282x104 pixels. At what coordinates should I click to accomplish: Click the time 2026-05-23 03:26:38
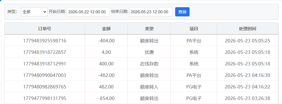click(248, 99)
